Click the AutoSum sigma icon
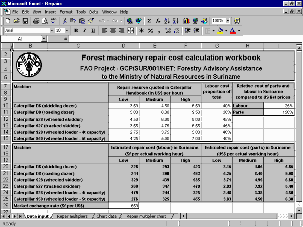The image size is (303, 227). click(x=149, y=21)
